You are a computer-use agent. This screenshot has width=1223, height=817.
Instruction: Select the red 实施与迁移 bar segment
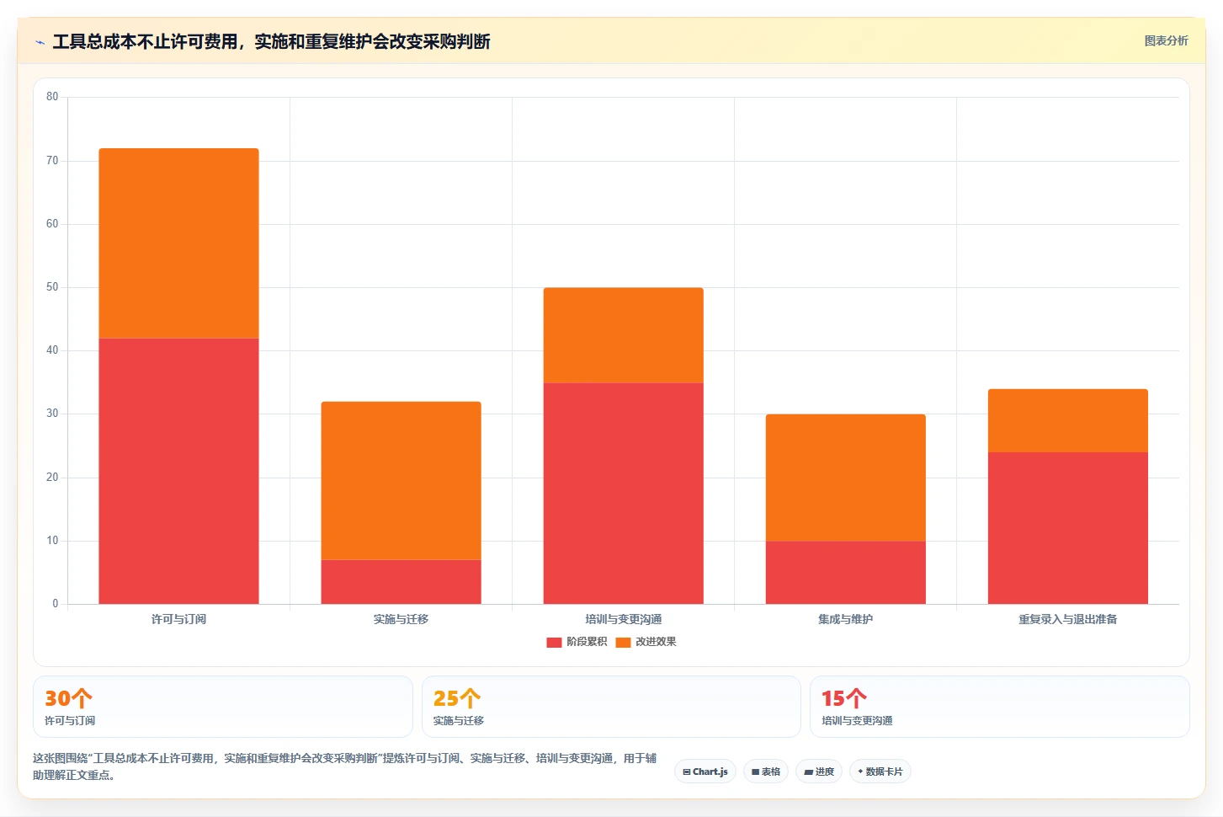401,582
